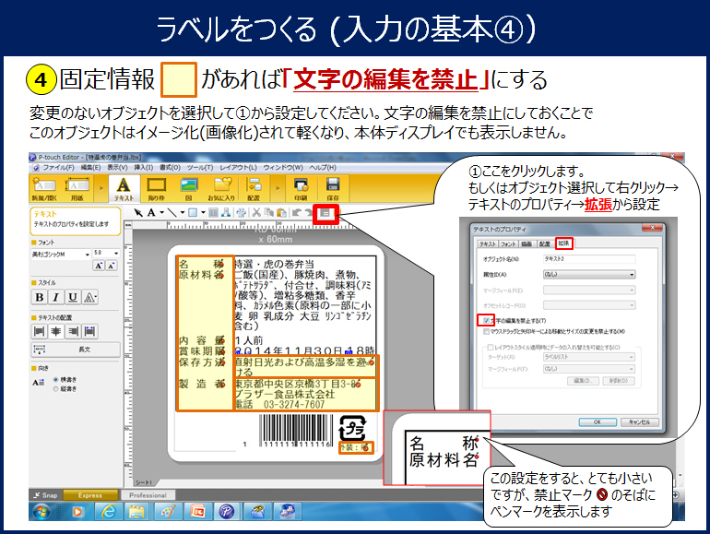Open the ファイル(F) menu

pos(58,168)
